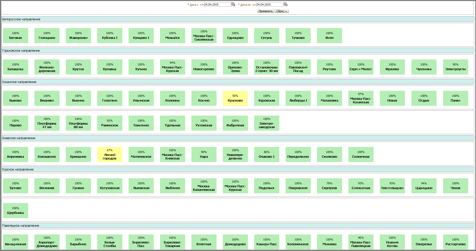Open the Сколково station tile

tap(330, 154)
